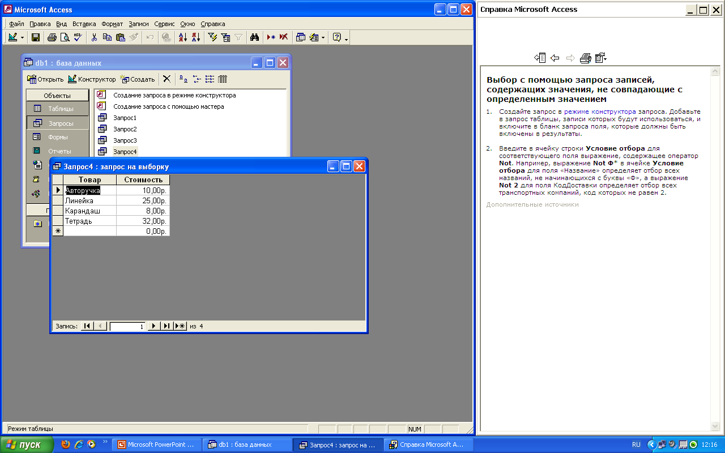Image resolution: width=725 pixels, height=453 pixels.
Task: Open the Записи menu
Action: [x=139, y=24]
